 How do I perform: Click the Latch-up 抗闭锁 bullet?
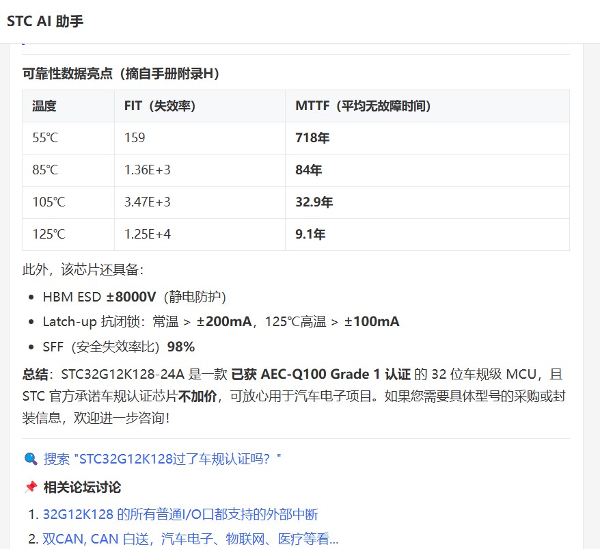tap(221, 322)
